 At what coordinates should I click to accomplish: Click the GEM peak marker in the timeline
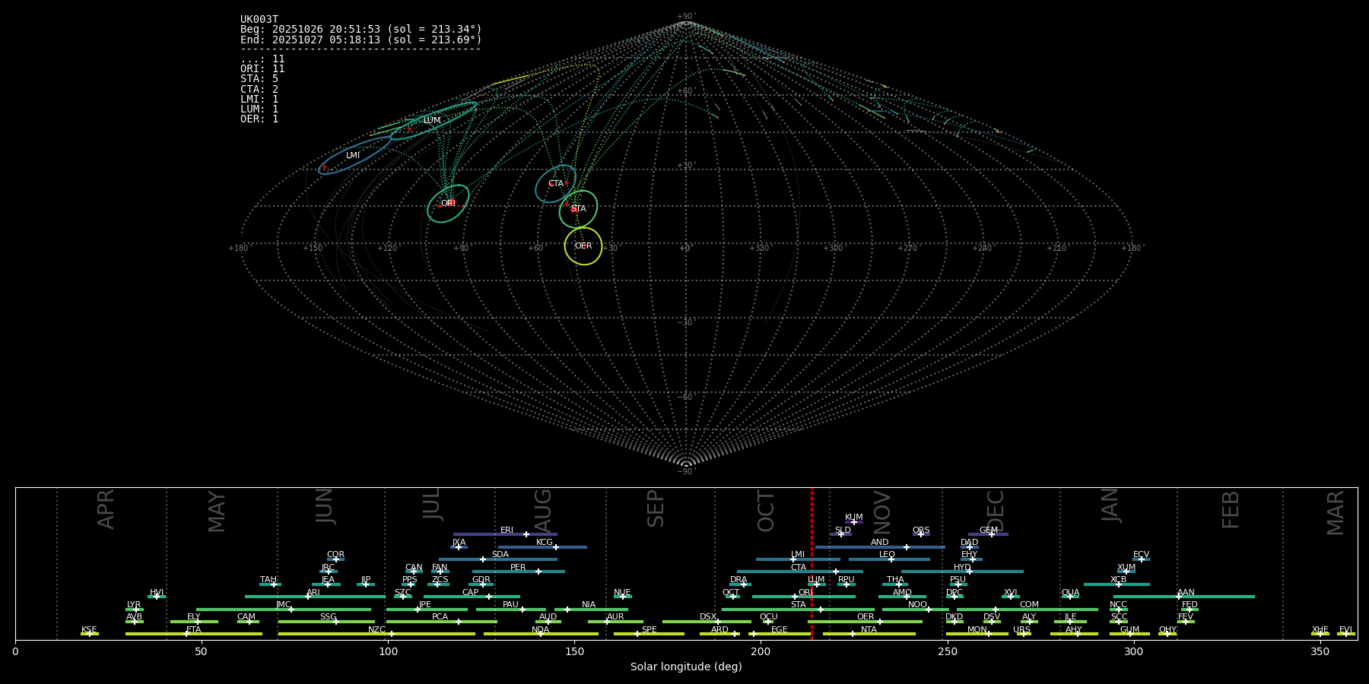(x=991, y=534)
